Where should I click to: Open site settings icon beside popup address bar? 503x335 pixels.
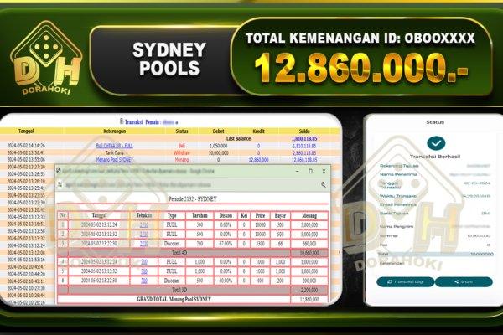[x=60, y=184]
